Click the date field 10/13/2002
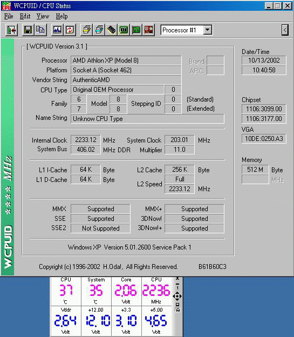 coord(264,60)
